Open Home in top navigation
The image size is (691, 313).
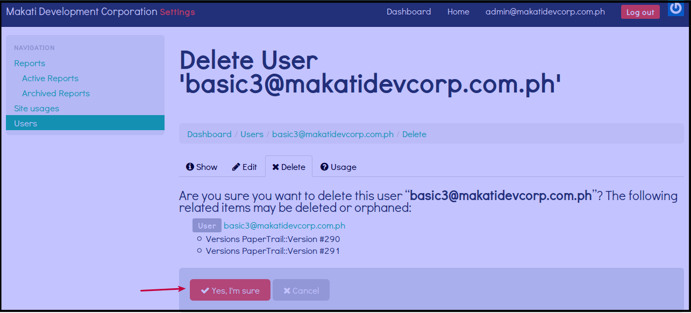(458, 12)
